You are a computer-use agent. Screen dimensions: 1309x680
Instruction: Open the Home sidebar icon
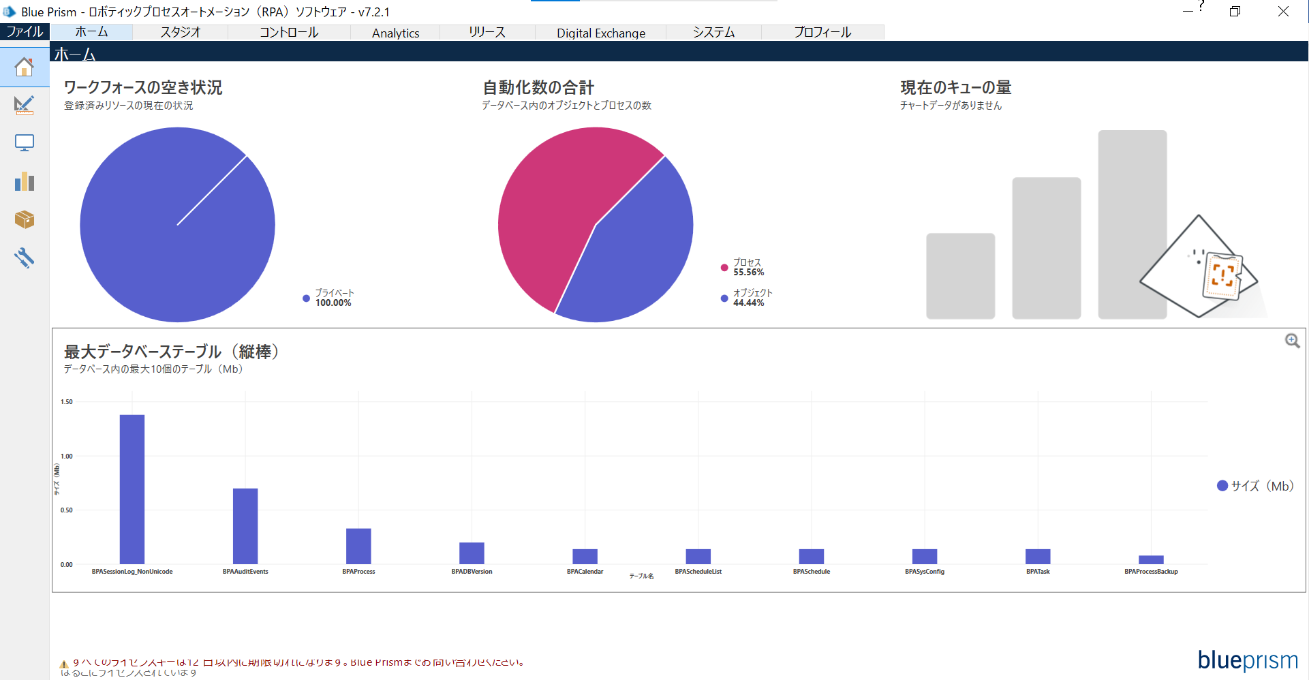[x=25, y=67]
